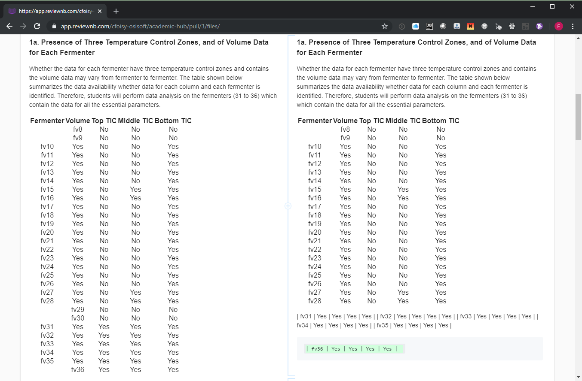Click 'fv28' in the right table
582x381 pixels.
pos(315,301)
